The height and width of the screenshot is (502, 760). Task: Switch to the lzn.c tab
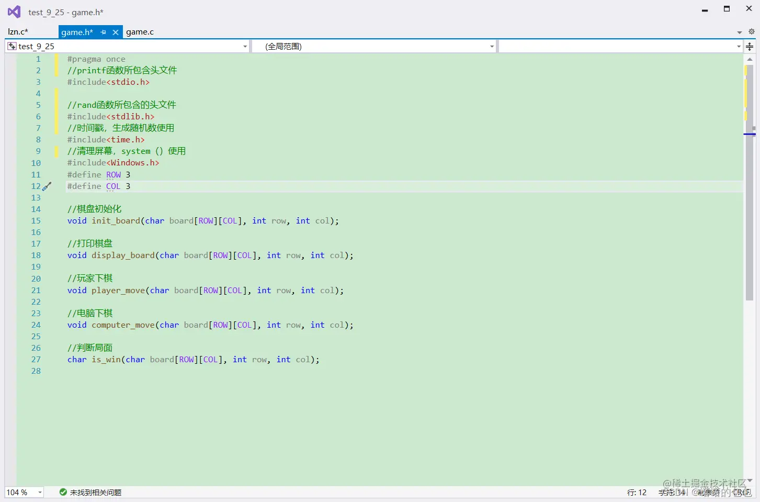point(18,32)
